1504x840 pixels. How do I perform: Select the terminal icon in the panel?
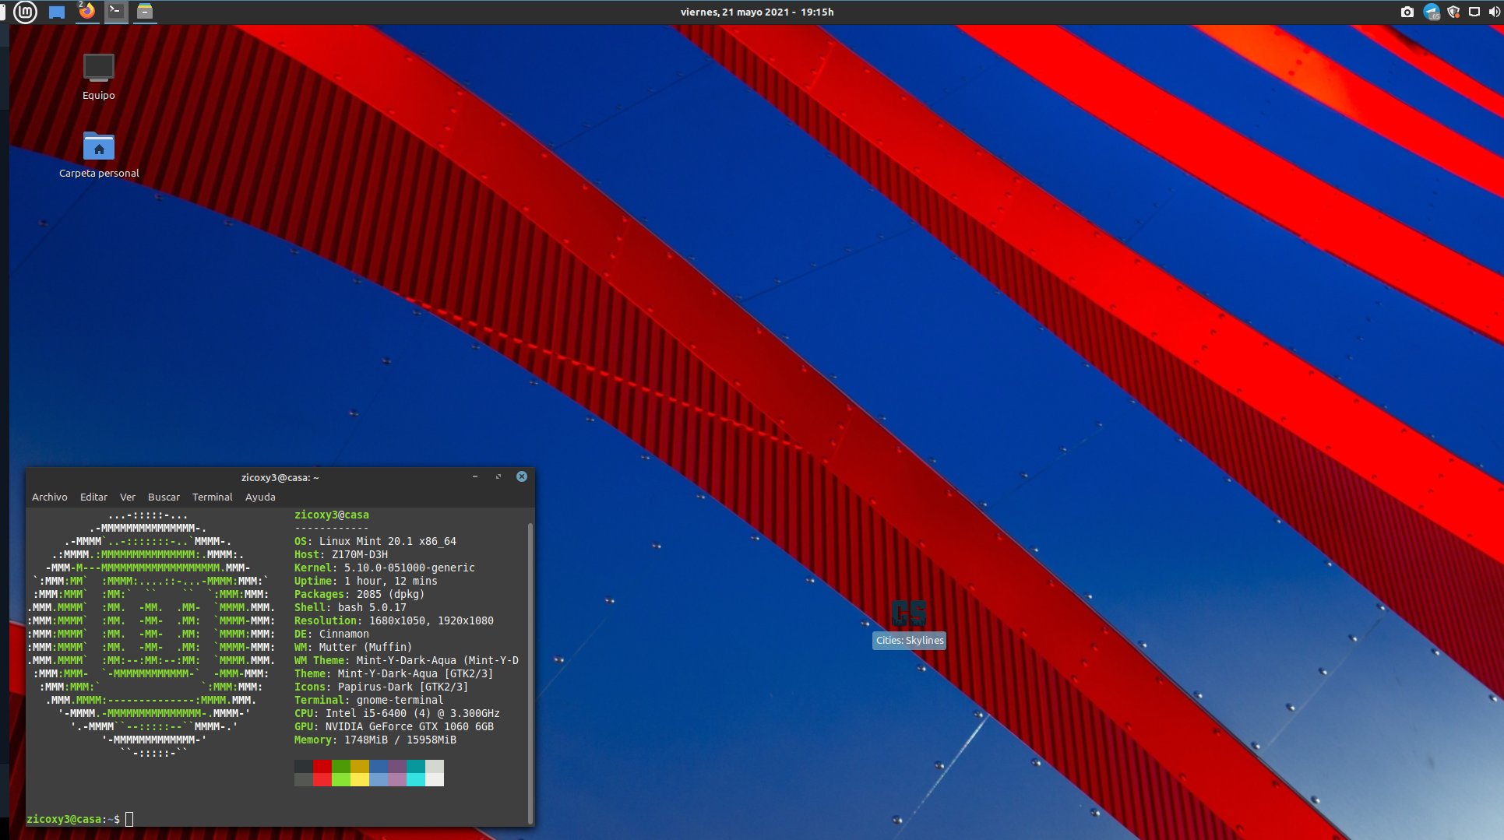point(115,12)
